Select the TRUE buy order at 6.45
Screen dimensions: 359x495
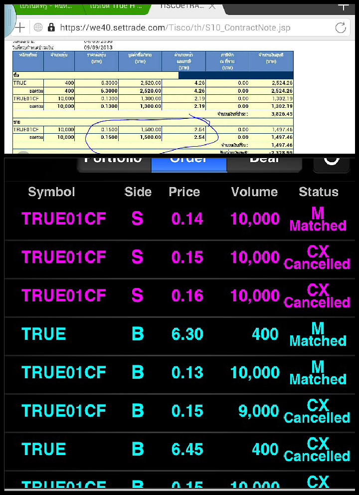point(179,451)
